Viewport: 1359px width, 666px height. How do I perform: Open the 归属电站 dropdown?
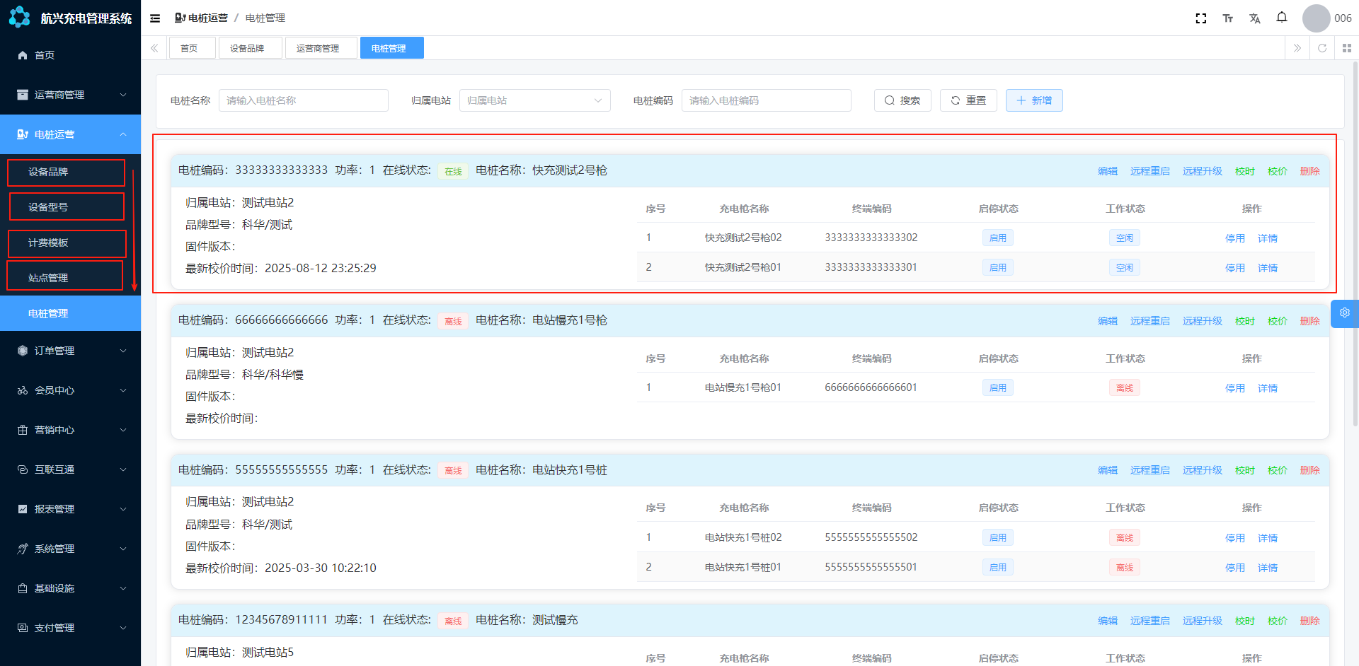534,100
